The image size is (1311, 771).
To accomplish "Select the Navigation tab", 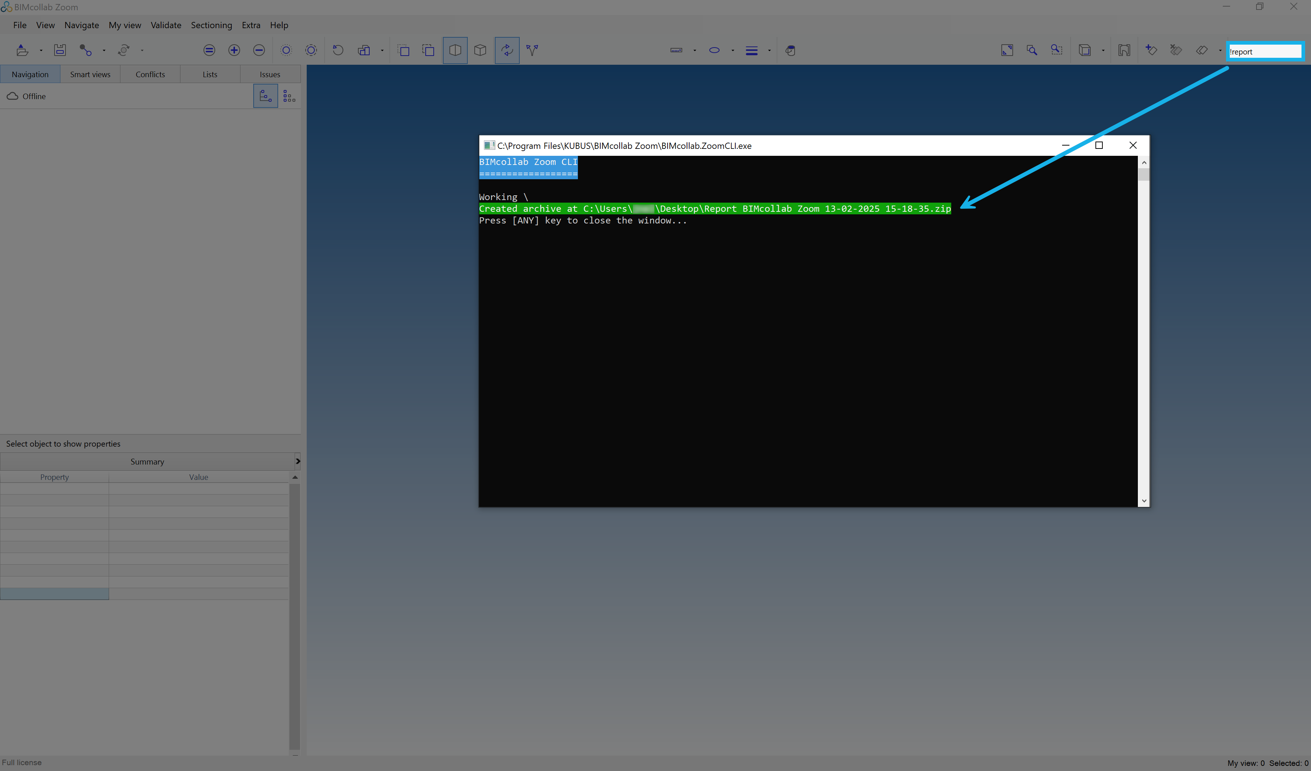I will 30,74.
